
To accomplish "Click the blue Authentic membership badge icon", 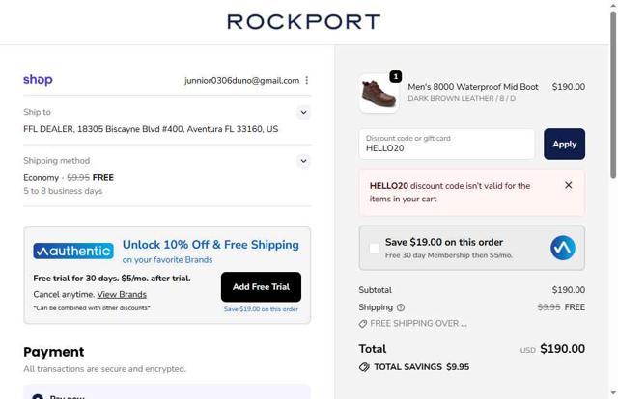I will 563,249.
